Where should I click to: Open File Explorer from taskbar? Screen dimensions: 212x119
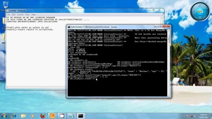click(x=24, y=116)
